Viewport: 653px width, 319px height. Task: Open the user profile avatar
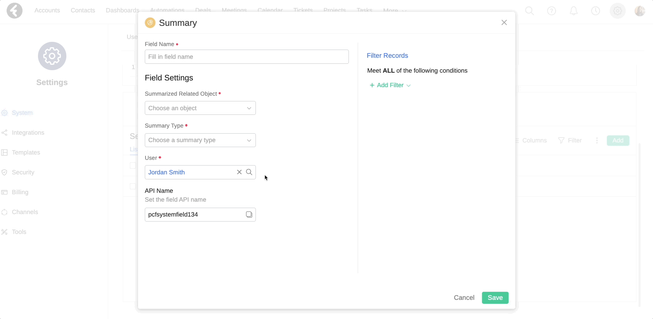coord(640,11)
